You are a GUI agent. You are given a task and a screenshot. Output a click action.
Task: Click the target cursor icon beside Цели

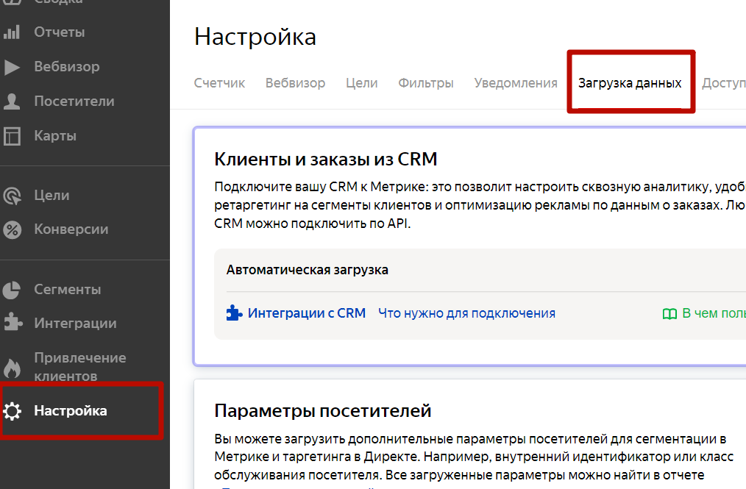pyautogui.click(x=12, y=196)
